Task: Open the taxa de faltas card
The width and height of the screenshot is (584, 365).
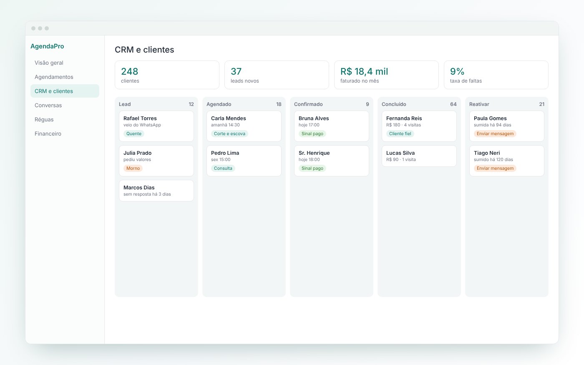Action: pyautogui.click(x=496, y=75)
